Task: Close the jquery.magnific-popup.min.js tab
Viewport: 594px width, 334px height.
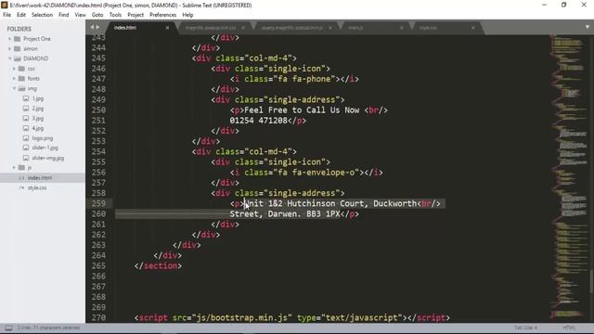Action: click(330, 28)
